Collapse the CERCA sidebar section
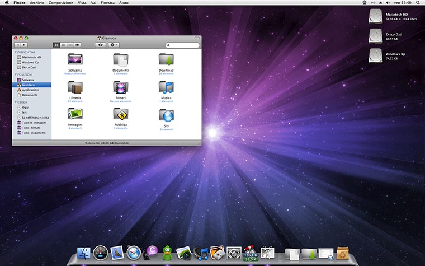425x266 pixels. point(15,102)
